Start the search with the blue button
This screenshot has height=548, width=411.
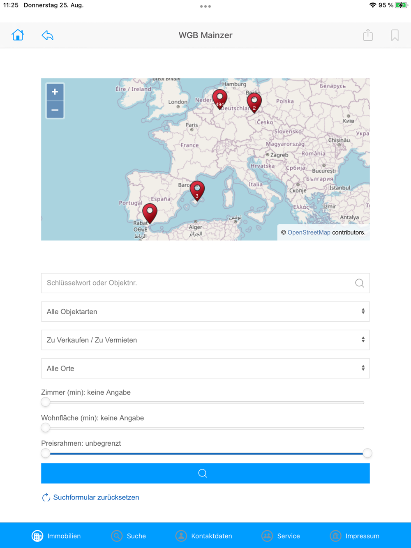(205, 473)
